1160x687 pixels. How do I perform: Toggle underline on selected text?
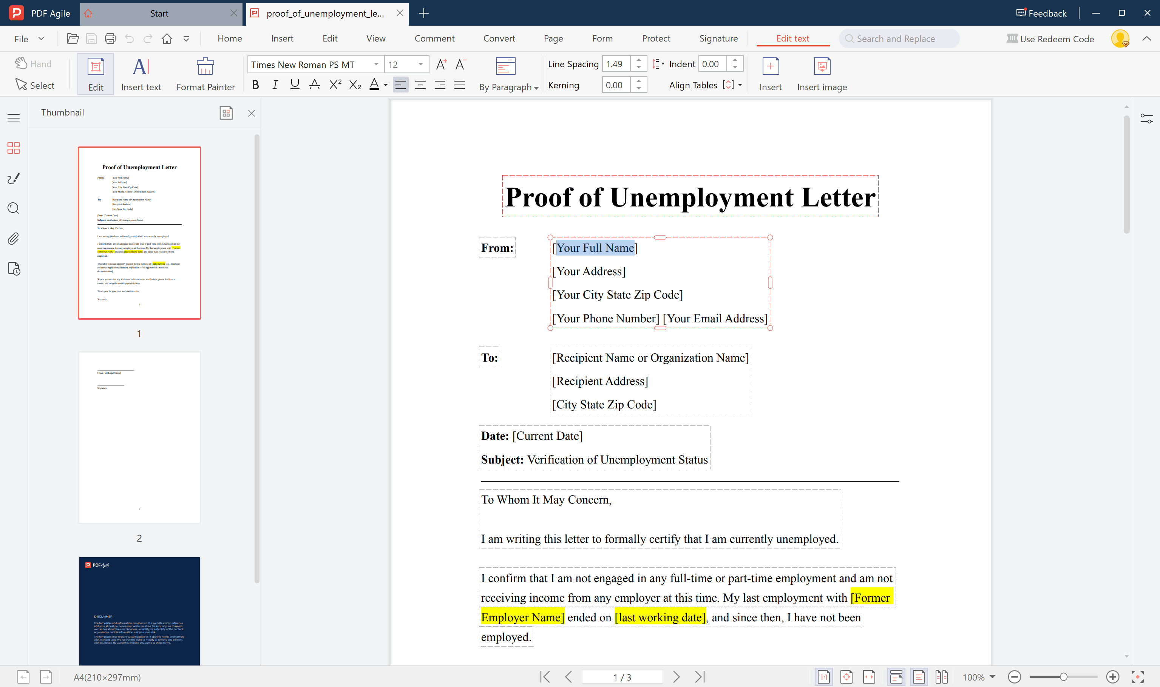[295, 85]
